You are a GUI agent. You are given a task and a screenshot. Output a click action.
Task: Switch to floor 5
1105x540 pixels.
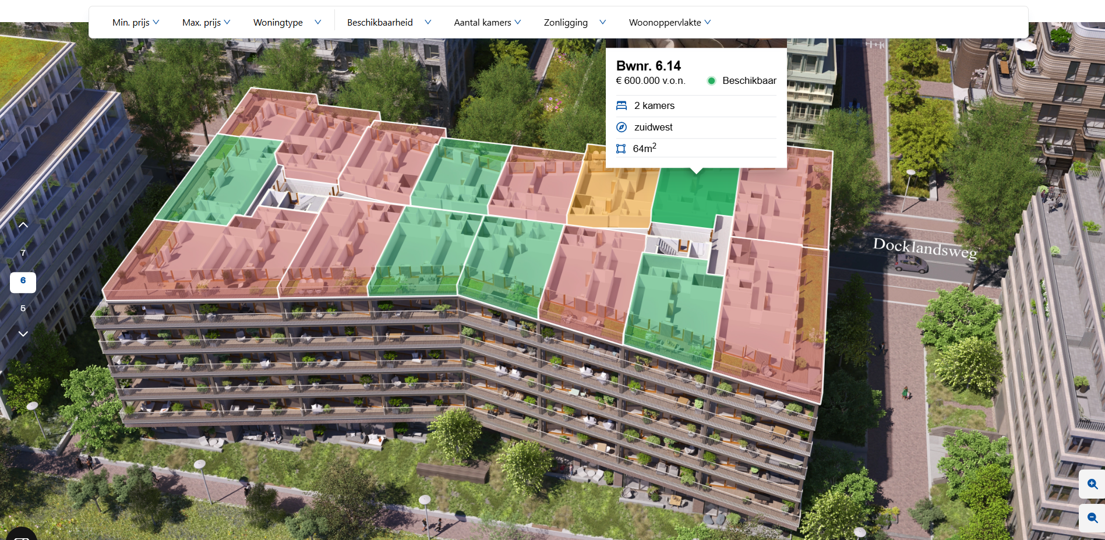(x=23, y=308)
